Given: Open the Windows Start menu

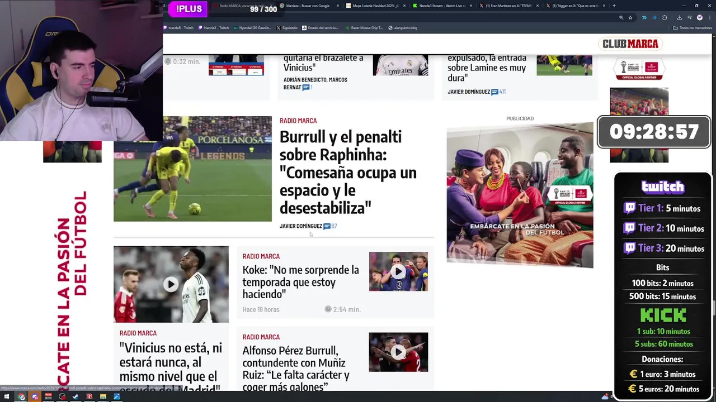Looking at the screenshot, I should 7,397.
